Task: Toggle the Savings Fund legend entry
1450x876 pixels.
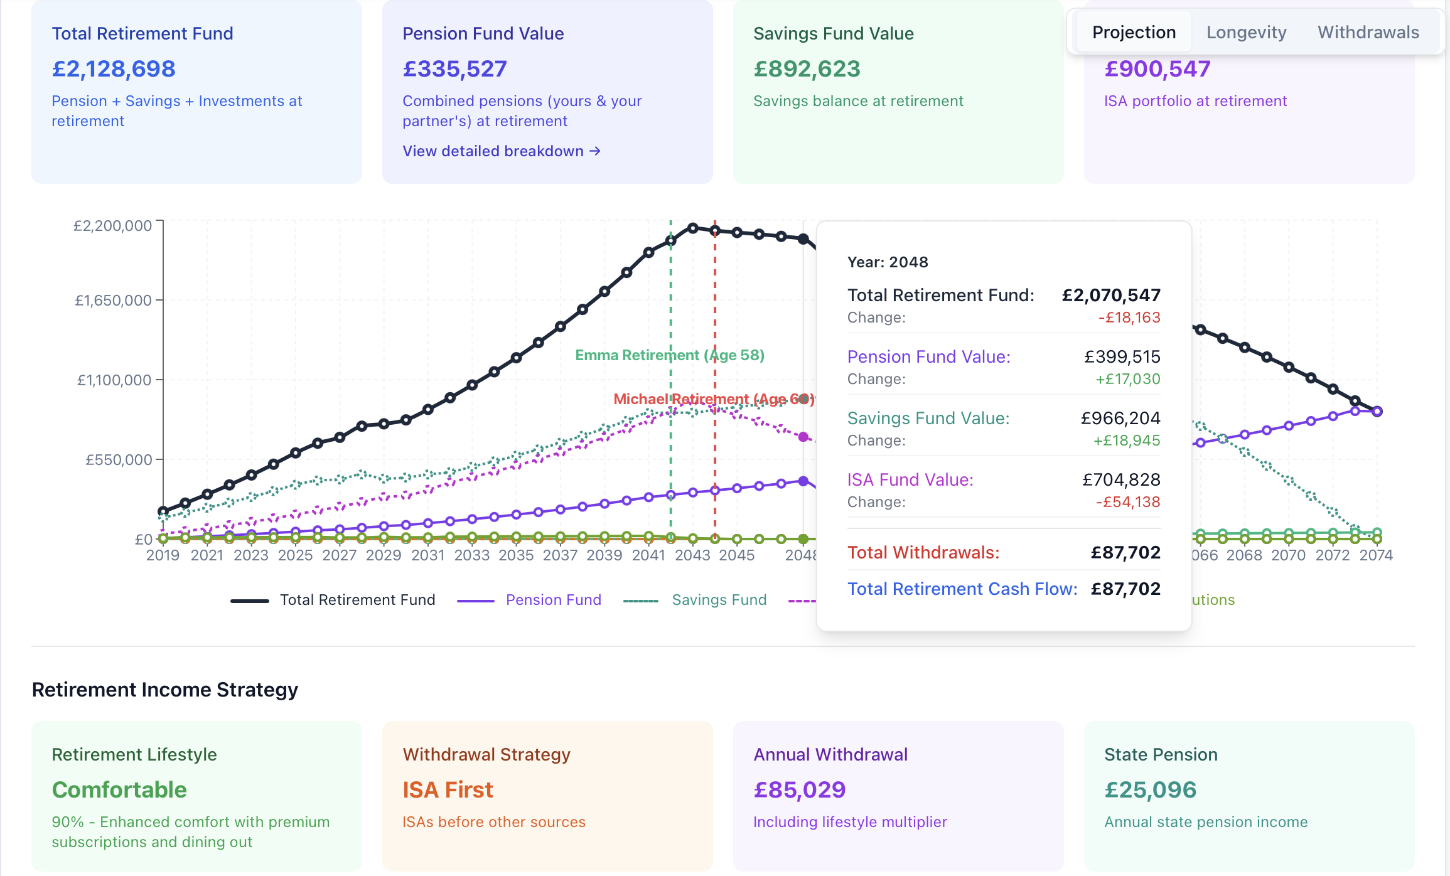Action: (x=695, y=600)
